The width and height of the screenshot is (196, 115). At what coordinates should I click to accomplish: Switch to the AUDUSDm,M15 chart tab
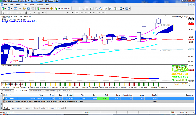[65, 91]
